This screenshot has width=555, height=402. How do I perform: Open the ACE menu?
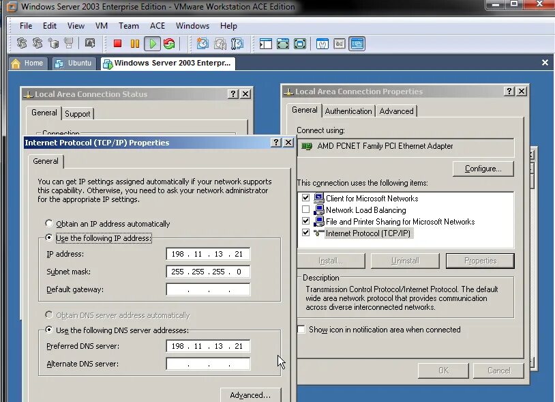(x=157, y=26)
